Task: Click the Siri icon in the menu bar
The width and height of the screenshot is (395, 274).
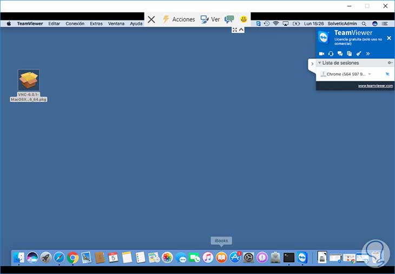Action: coord(374,24)
